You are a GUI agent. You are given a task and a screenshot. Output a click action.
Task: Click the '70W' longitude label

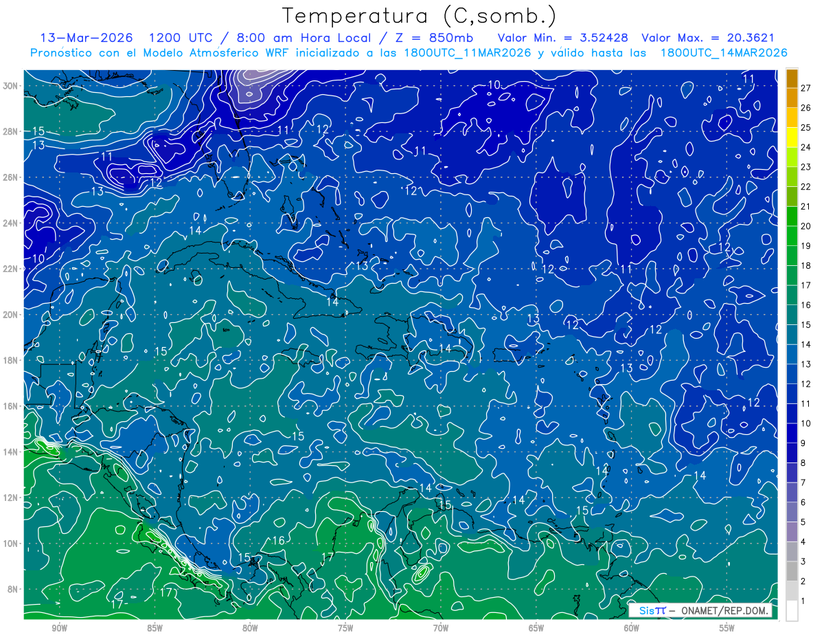(x=441, y=628)
